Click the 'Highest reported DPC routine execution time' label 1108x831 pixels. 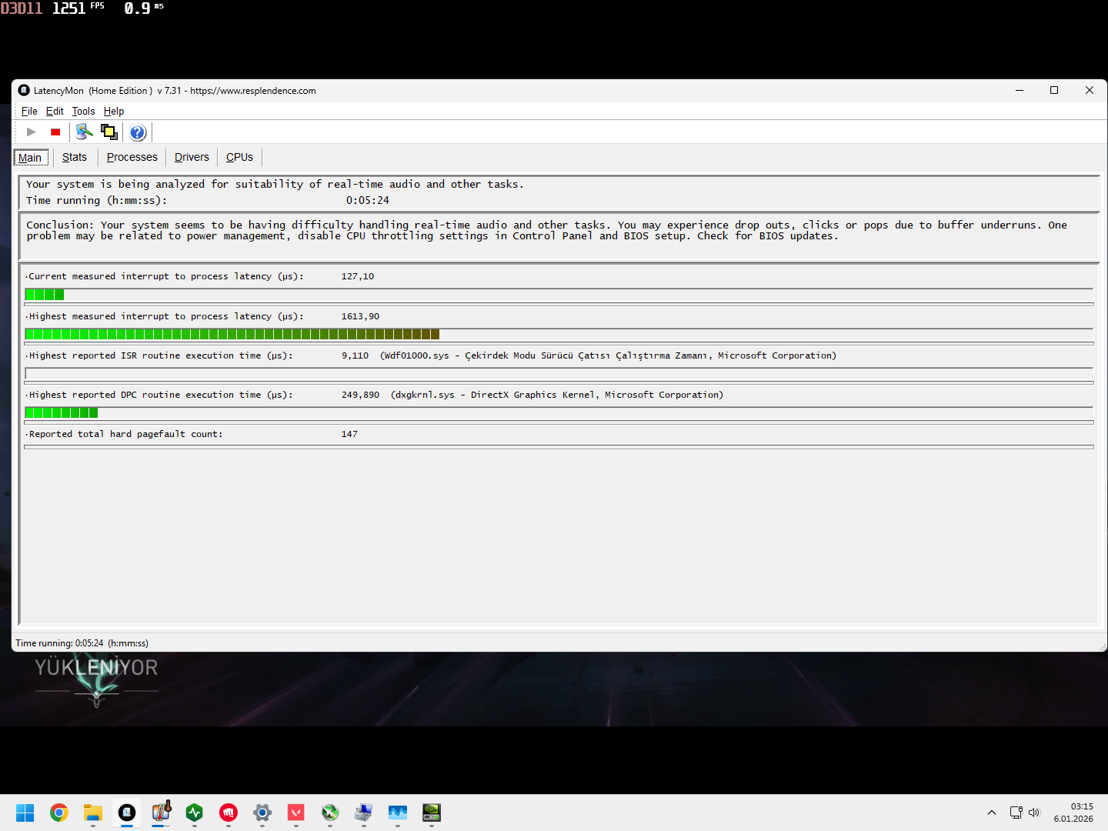coord(161,395)
